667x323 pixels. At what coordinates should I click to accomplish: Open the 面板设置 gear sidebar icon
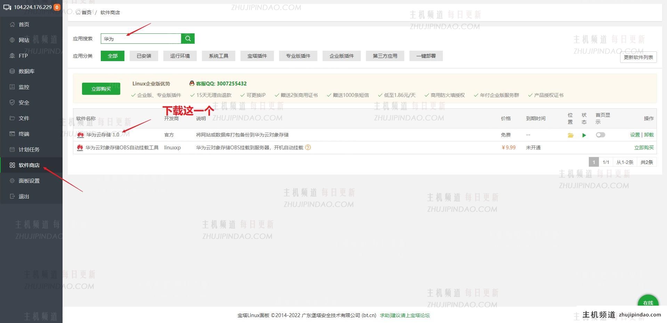pos(12,181)
